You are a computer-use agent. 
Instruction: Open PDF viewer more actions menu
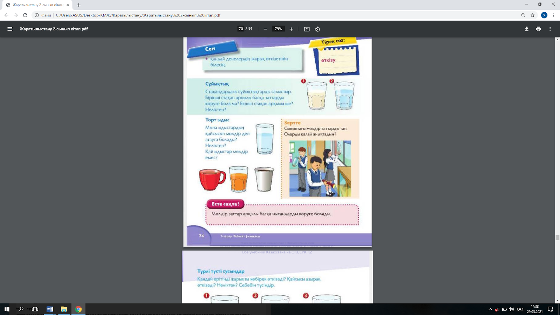[550, 29]
